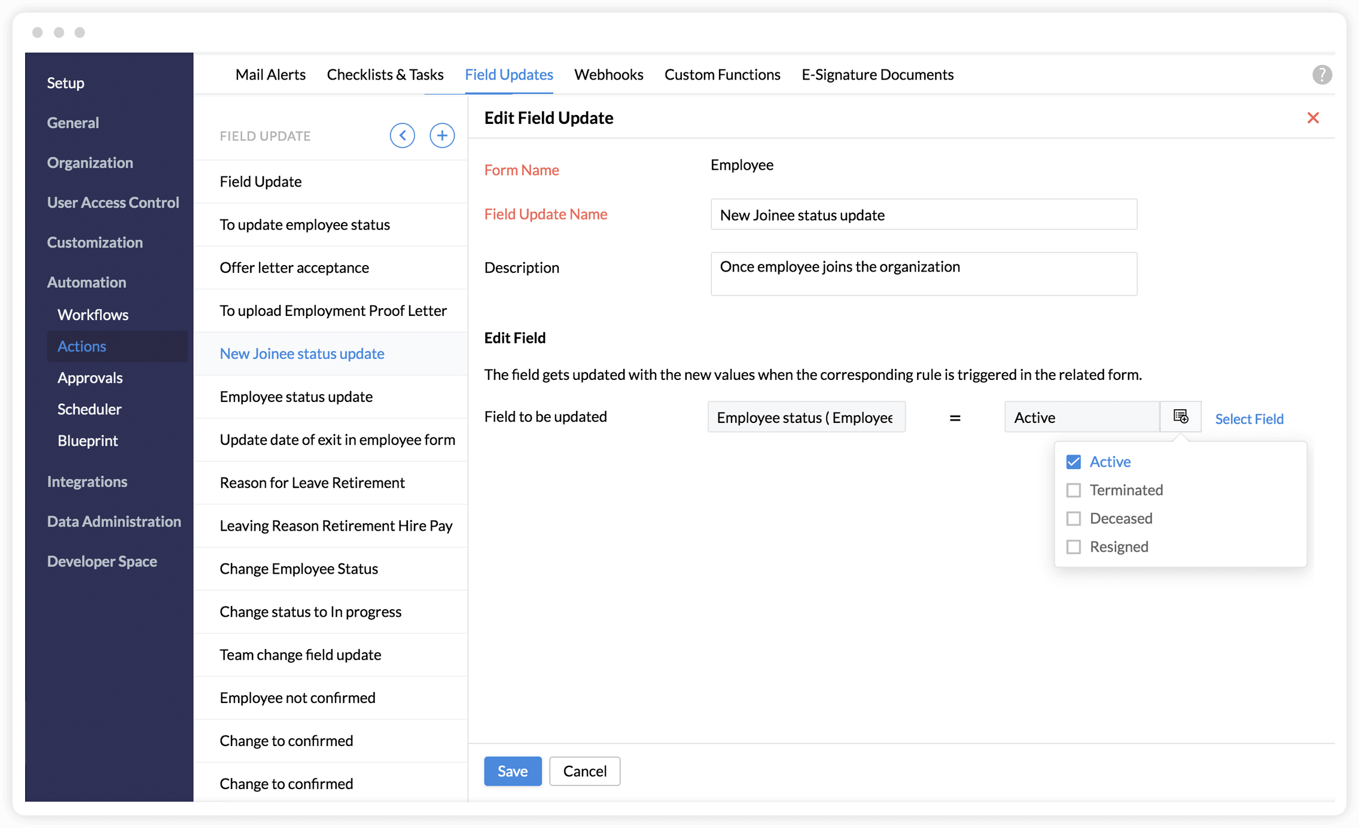1359x828 pixels.
Task: Open the Webhooks tab
Action: (x=608, y=74)
